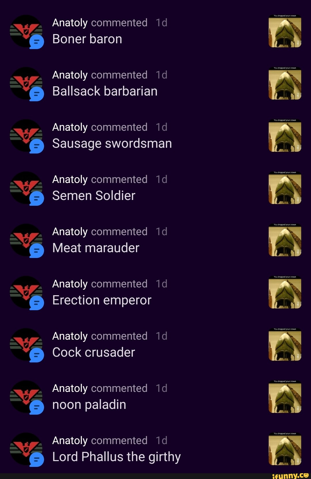Open the noon paladin comment text
Screen dimensions: 311x479
[x=89, y=405]
